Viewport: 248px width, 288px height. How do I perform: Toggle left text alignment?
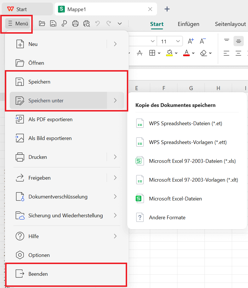tap(227, 53)
